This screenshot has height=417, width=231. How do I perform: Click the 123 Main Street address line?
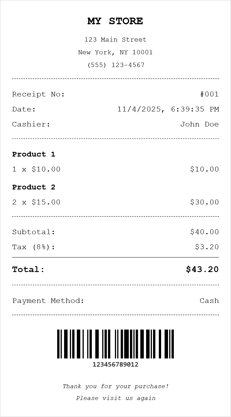click(x=115, y=40)
